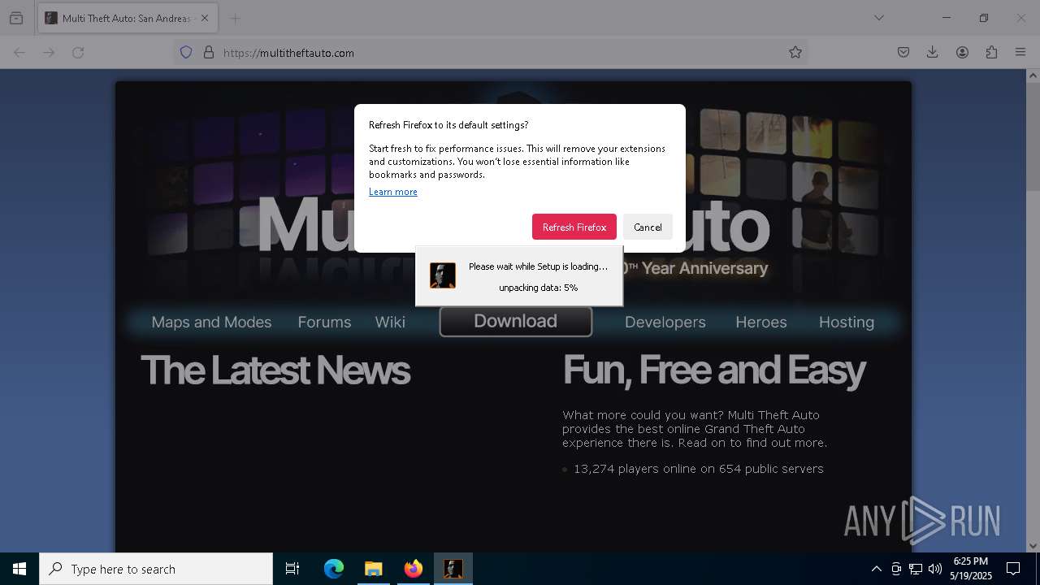The height and width of the screenshot is (585, 1040).
Task: Select the Multi Theft Auto: San Andreas tab
Action: click(128, 18)
